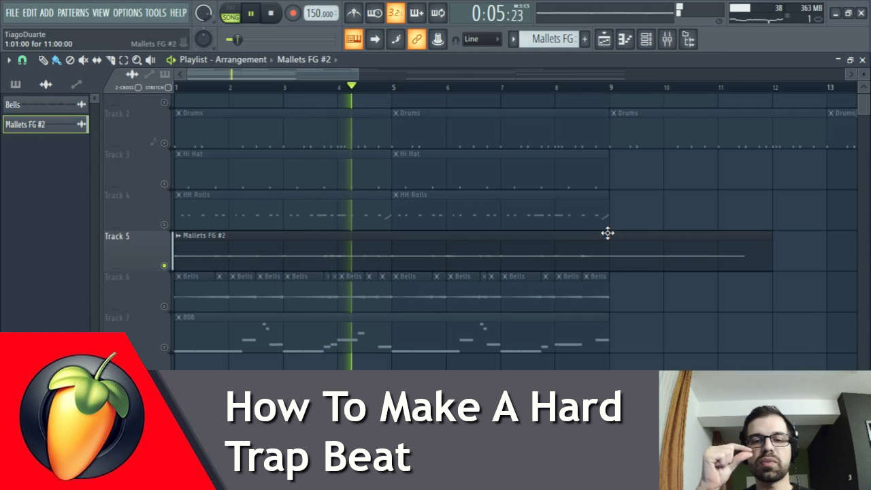871x490 pixels.
Task: Switch to SONG mode
Action: click(231, 17)
